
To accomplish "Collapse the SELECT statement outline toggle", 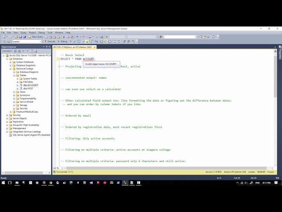I will tap(59, 59).
